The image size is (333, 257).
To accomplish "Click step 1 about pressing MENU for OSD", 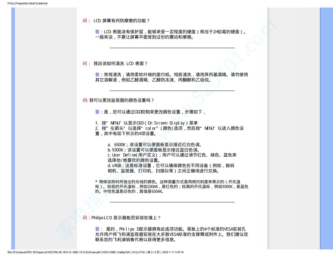I will click(146, 123).
